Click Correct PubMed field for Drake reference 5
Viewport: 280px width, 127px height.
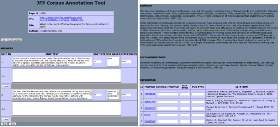167,121
